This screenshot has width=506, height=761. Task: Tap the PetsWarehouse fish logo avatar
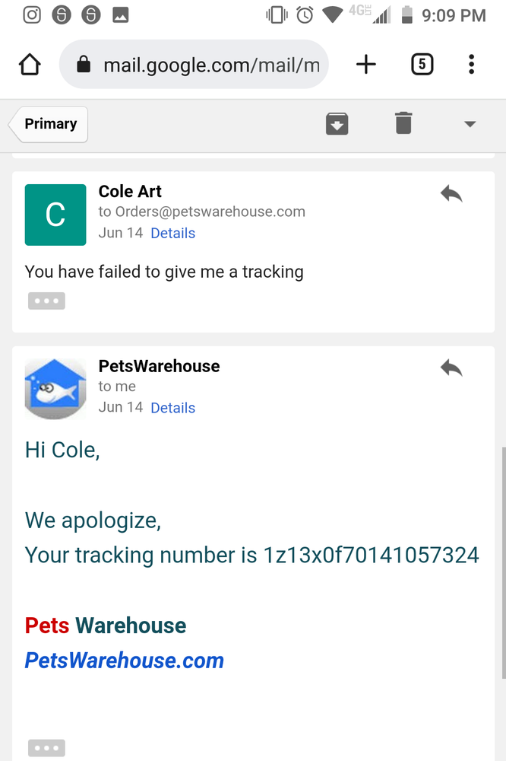(55, 389)
